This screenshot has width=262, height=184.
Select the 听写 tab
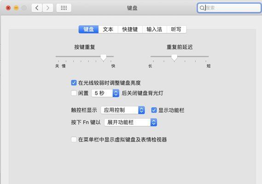point(176,29)
